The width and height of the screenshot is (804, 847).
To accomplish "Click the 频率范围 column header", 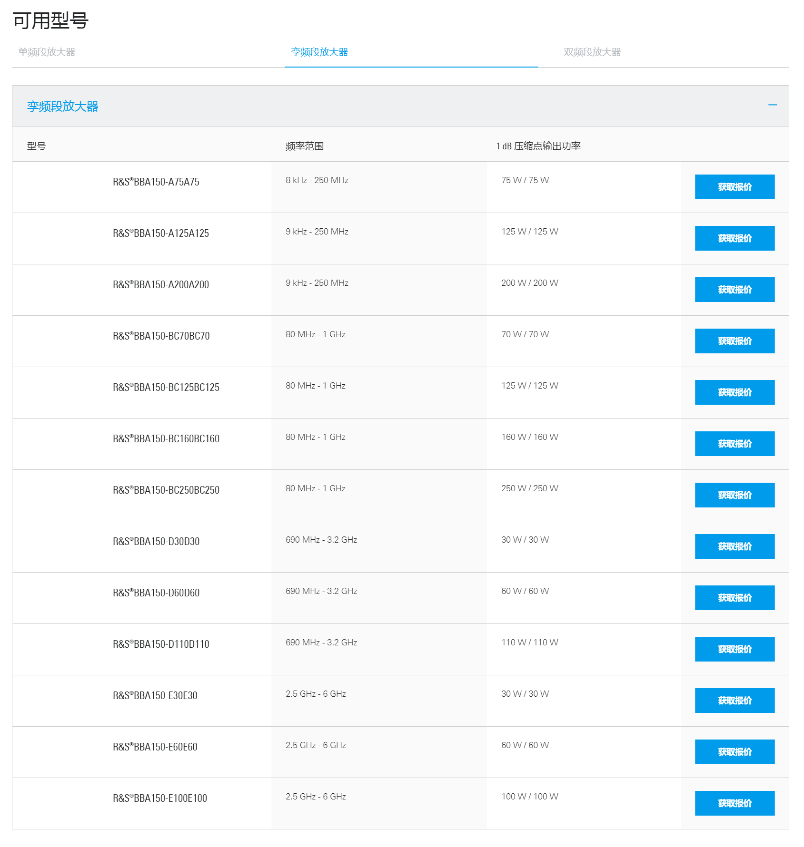I will [305, 146].
